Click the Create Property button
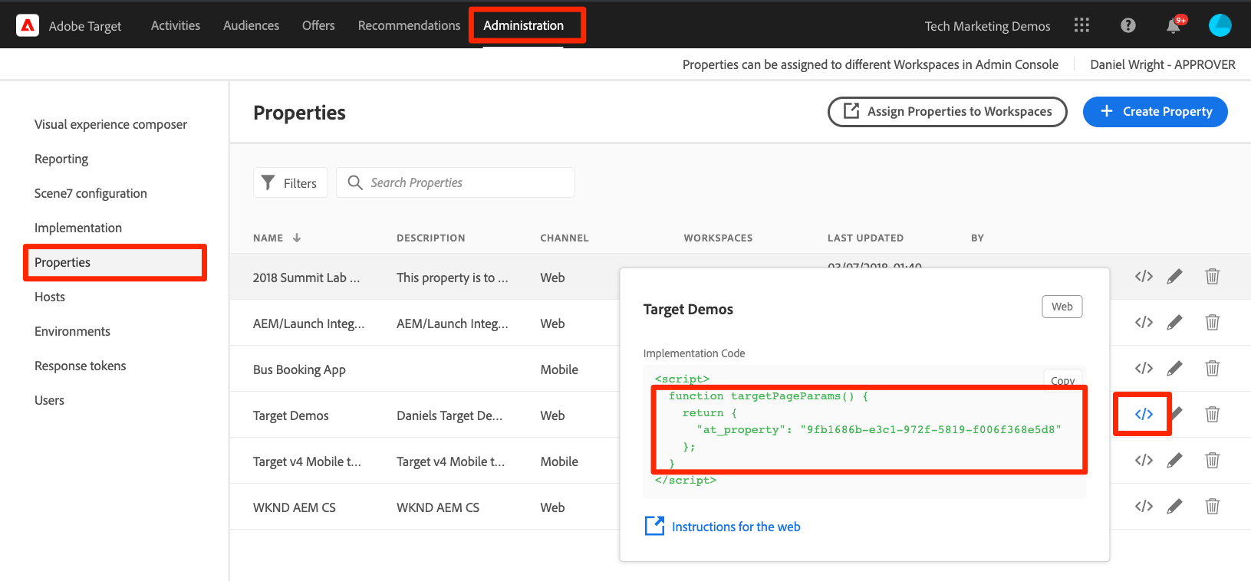1251x581 pixels. point(1155,112)
